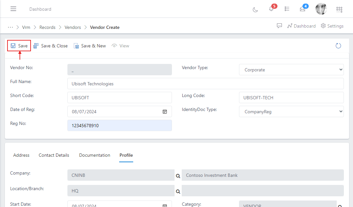Click Save & New to create another vendor
353x207 pixels.
tap(90, 46)
